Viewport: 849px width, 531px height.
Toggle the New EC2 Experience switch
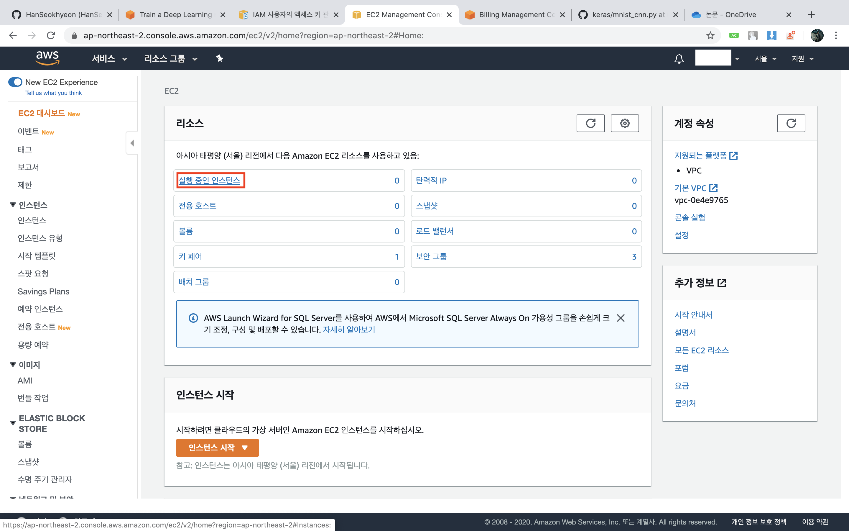tap(15, 82)
